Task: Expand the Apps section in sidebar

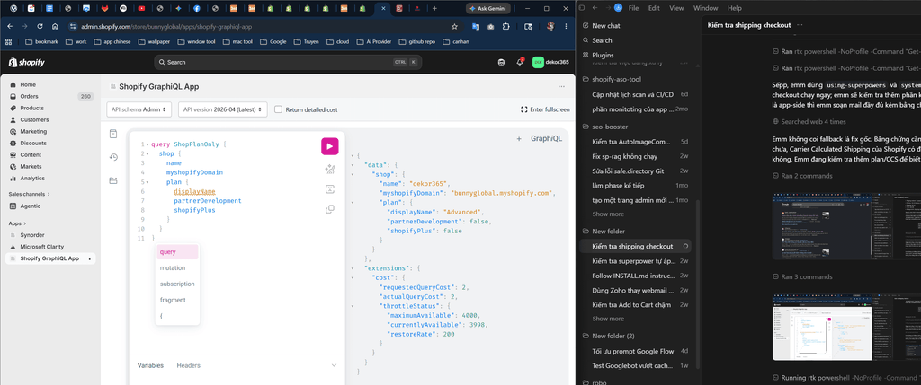Action: (17, 223)
